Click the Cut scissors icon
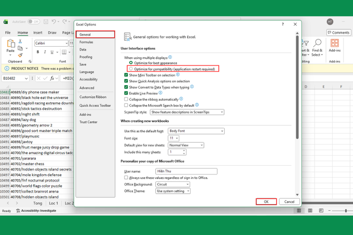Viewport: 353px width, 235px height. 20,41
